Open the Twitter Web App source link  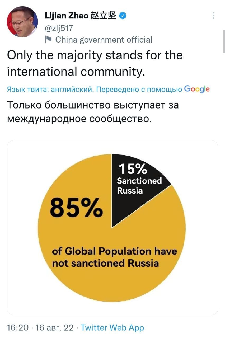tap(112, 328)
